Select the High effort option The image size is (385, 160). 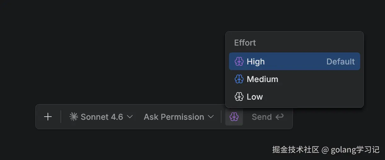pyautogui.click(x=256, y=62)
